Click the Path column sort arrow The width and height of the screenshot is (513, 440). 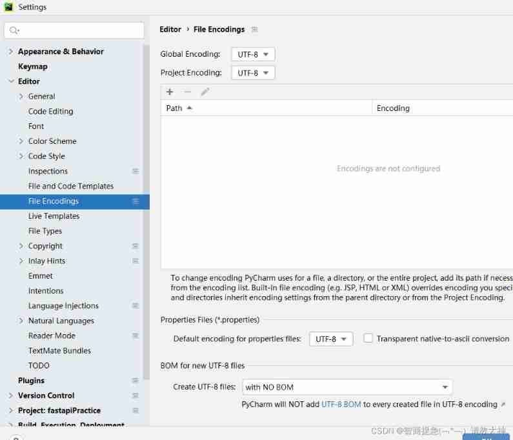tap(189, 108)
